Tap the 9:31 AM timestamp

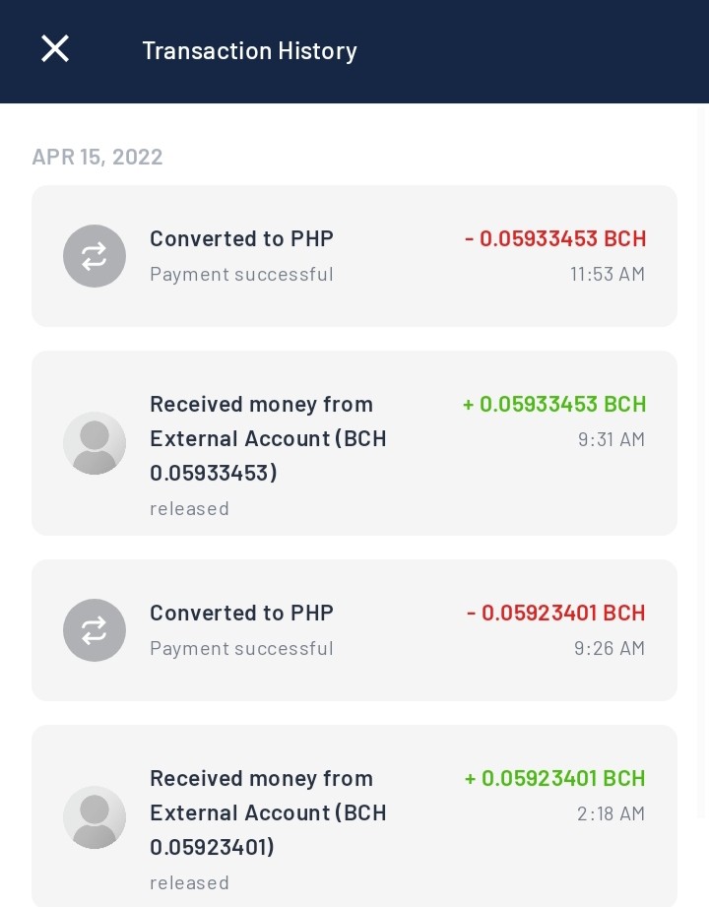612,439
